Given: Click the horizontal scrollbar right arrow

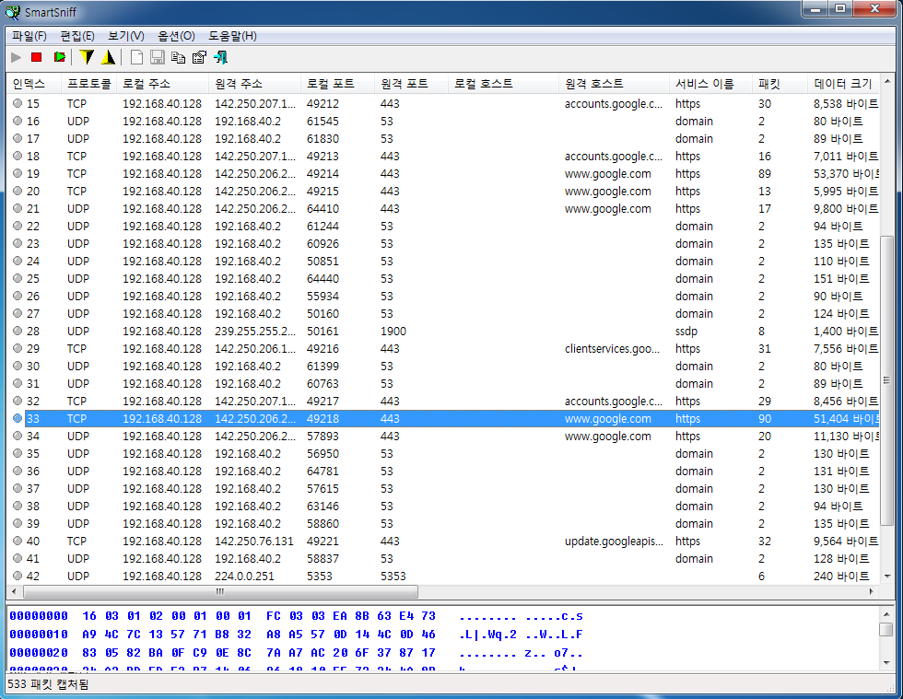Looking at the screenshot, I should (x=872, y=592).
